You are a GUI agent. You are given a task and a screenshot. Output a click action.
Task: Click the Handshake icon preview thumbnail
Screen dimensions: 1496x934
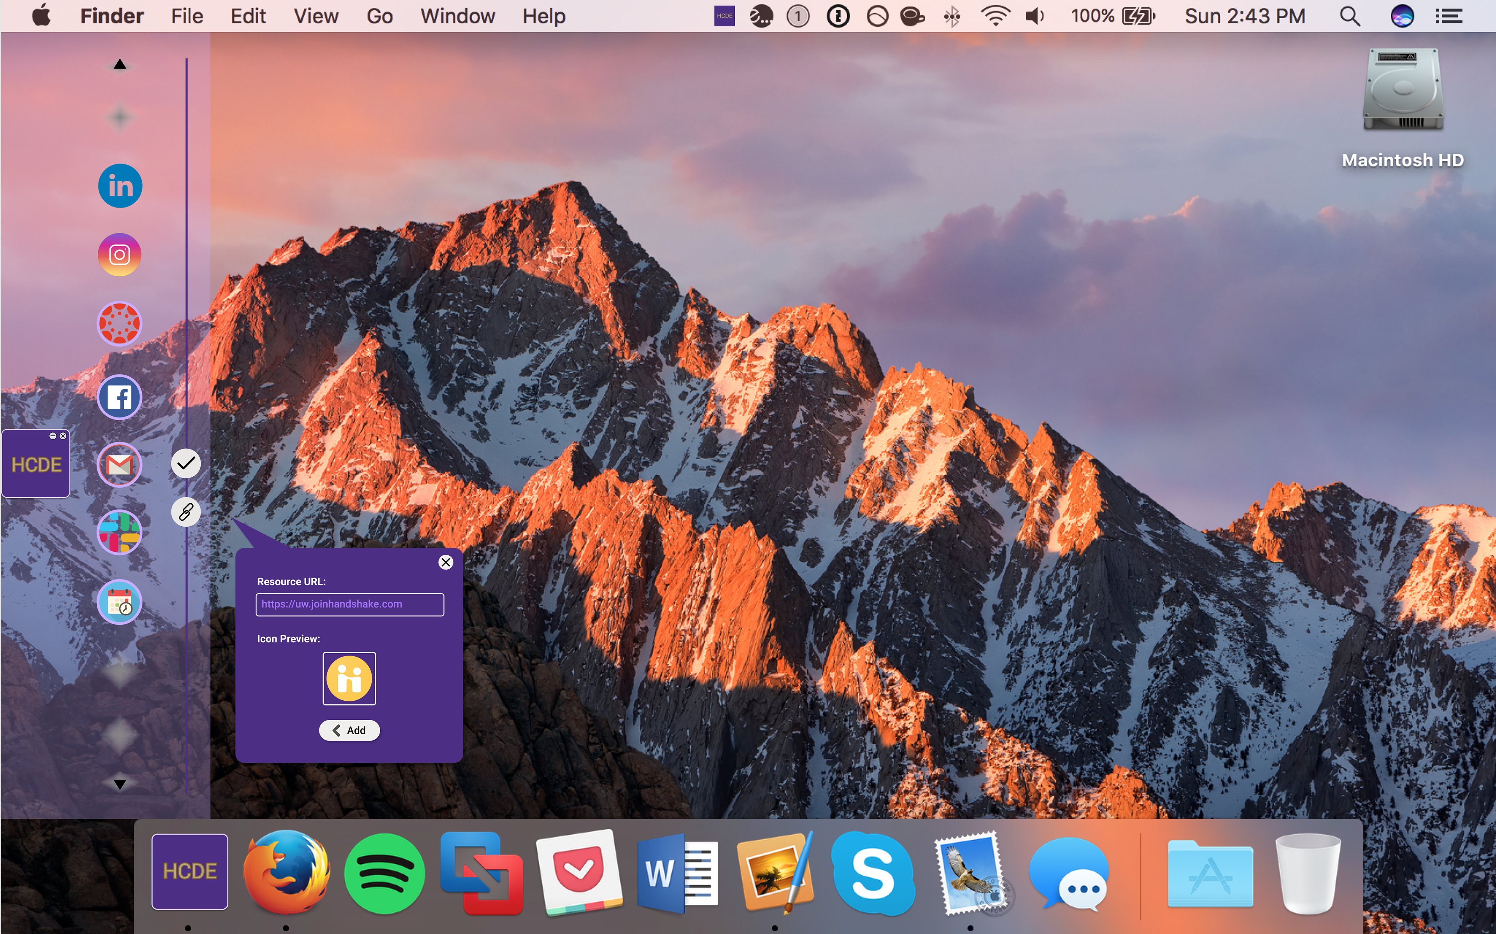coord(349,678)
